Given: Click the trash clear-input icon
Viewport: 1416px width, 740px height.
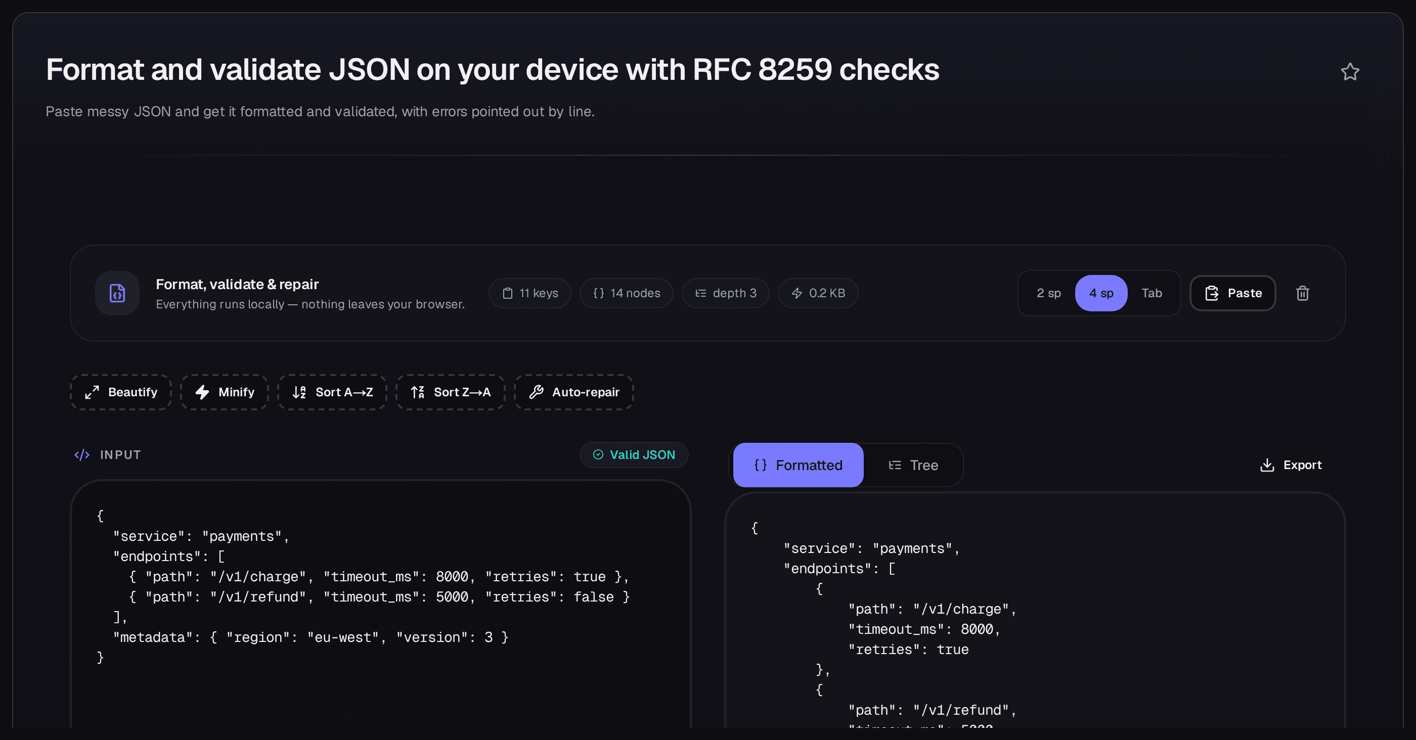Looking at the screenshot, I should click(x=1302, y=293).
